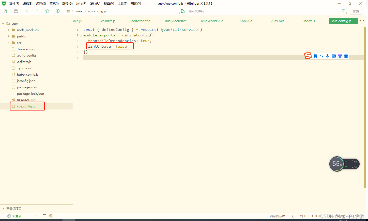Open 工具(T) menu
The width and height of the screenshot is (368, 221).
(x=122, y=4)
